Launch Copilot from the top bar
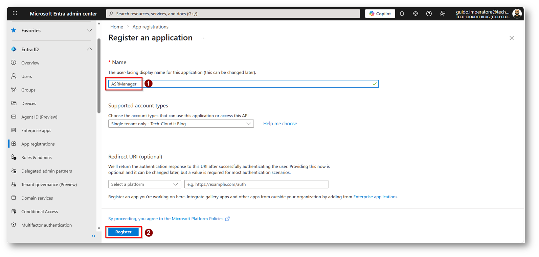The image size is (539, 257). pos(380,14)
